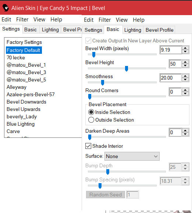Open the left Filter menu

[x=22, y=20]
